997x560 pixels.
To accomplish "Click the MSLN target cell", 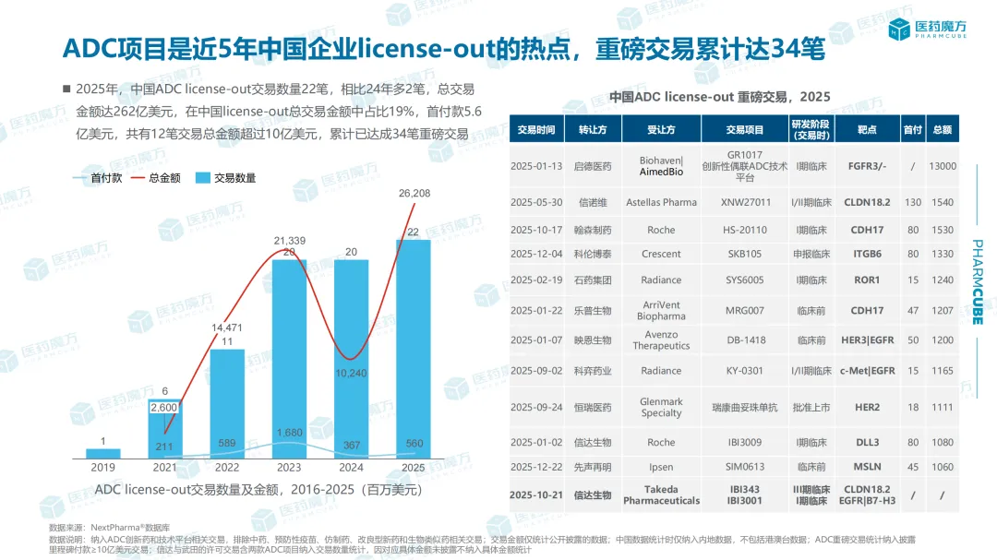I will tap(867, 467).
